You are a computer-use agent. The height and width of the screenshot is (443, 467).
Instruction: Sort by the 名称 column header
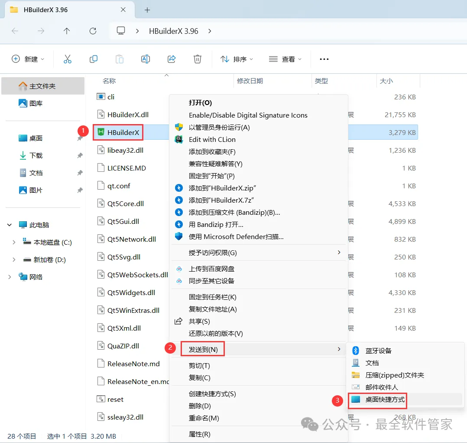coord(109,81)
